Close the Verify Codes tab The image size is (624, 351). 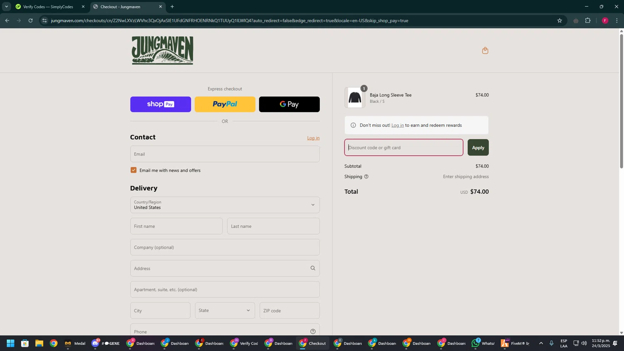point(83,7)
